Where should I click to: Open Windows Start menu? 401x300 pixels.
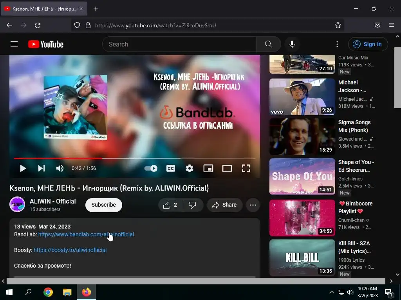point(9,292)
